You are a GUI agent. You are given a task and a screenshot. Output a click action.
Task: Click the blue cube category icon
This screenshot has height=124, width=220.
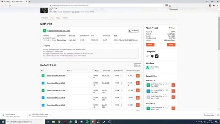pyautogui.click(x=152, y=56)
